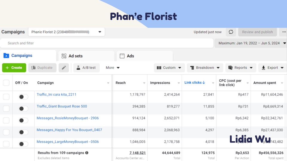The height and width of the screenshot is (161, 287).
Task: Open the Campaign column header dropdown arrow
Action: 108,83
